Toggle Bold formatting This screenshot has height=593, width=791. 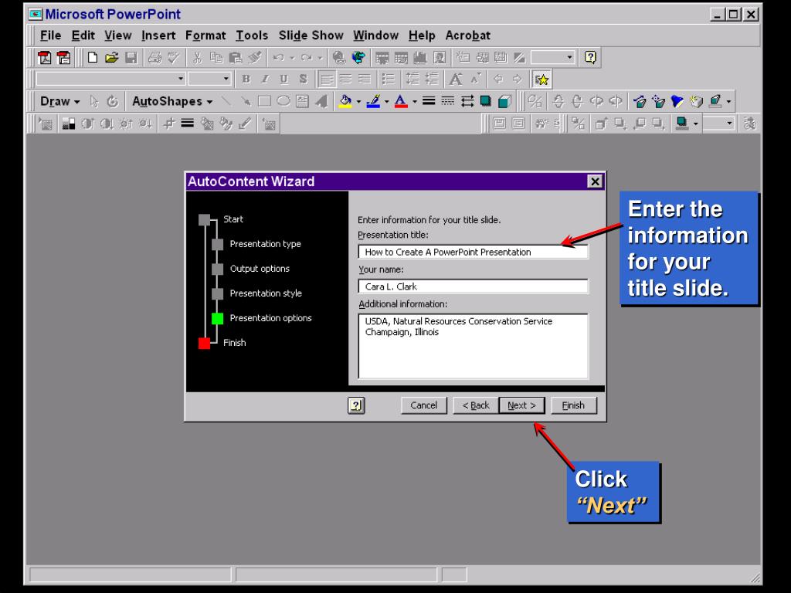(x=246, y=80)
